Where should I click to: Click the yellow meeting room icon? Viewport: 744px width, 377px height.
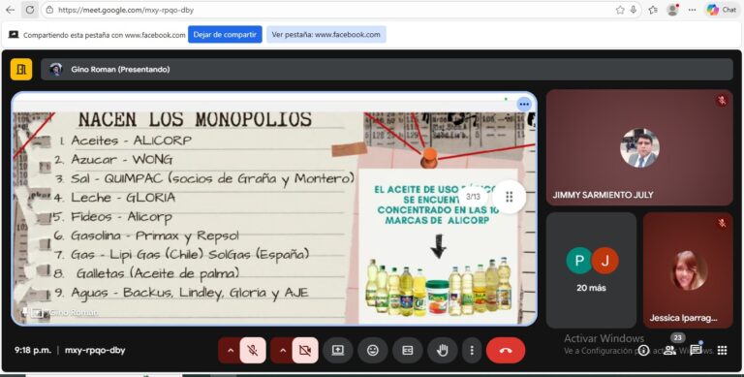point(21,70)
